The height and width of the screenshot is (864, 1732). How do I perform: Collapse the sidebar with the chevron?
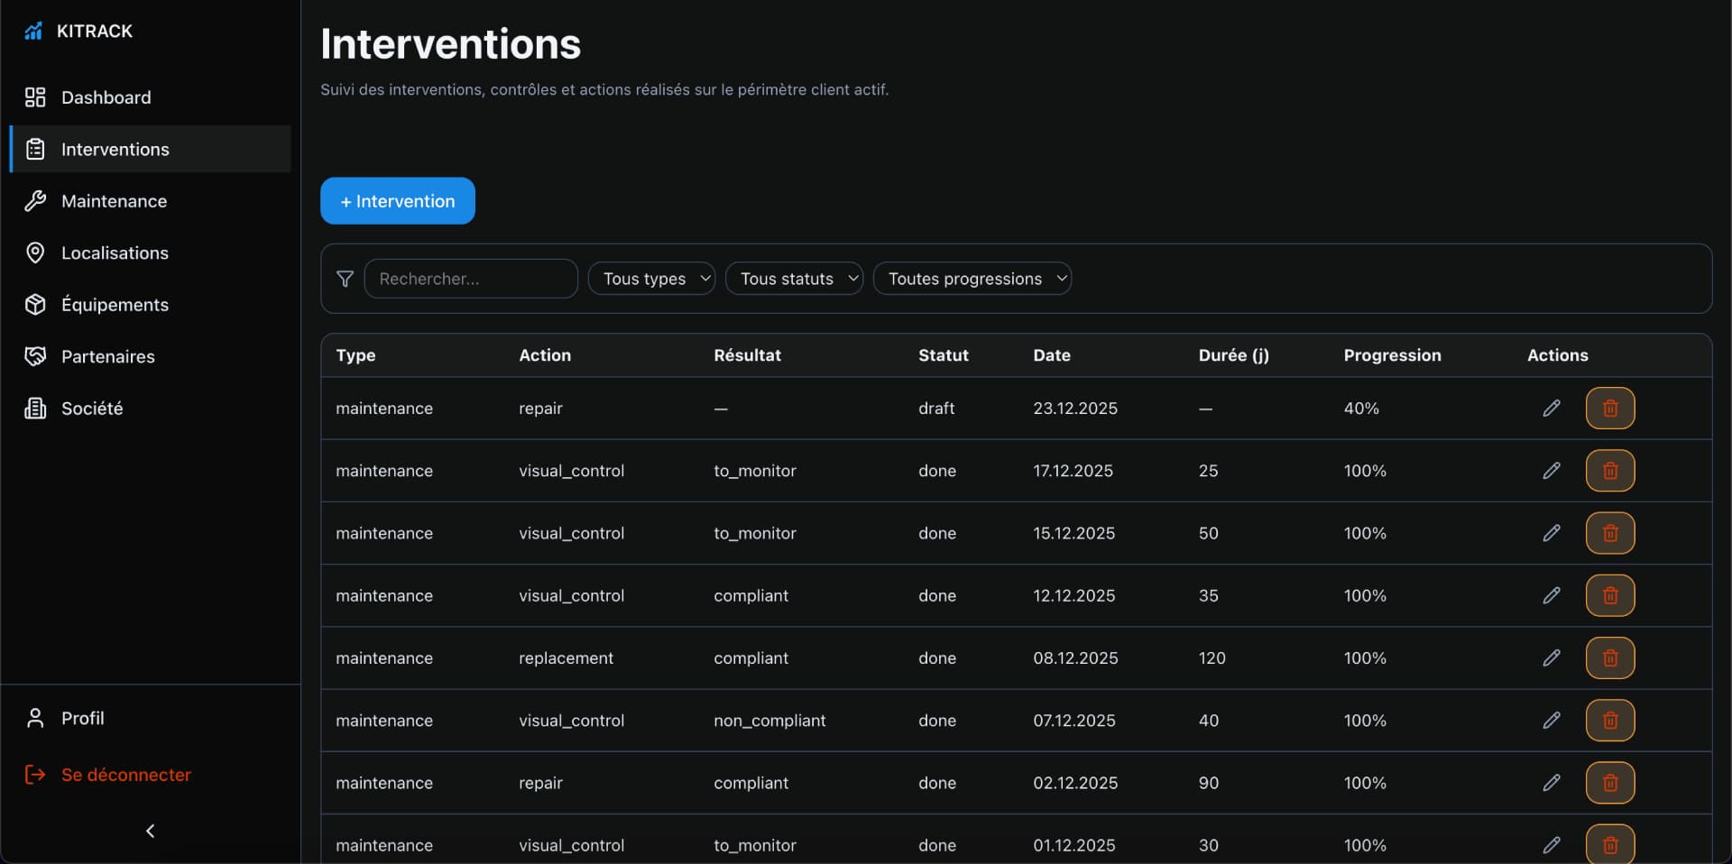tap(150, 831)
